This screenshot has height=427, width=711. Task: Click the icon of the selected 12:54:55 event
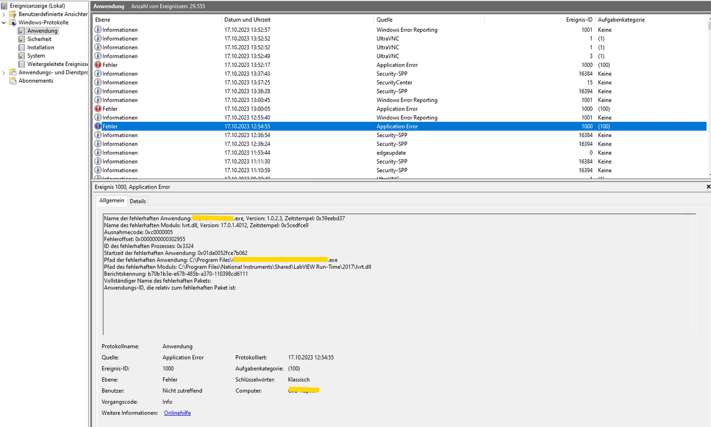point(98,126)
